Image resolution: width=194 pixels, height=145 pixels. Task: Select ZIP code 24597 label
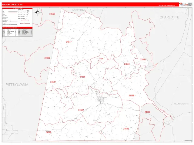coord(53,82)
